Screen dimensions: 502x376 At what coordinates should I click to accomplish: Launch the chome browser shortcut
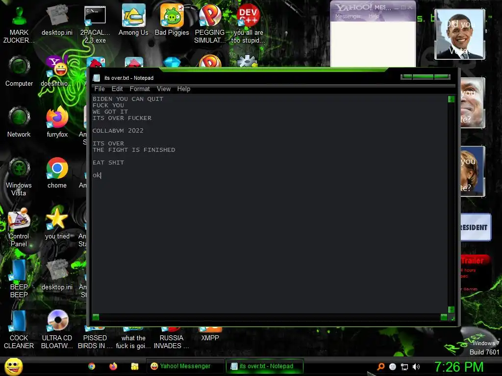pyautogui.click(x=57, y=173)
